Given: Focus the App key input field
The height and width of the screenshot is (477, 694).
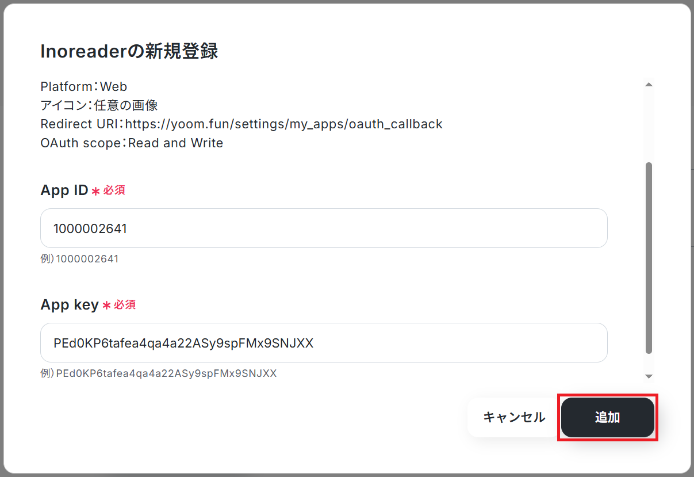Looking at the screenshot, I should point(324,343).
